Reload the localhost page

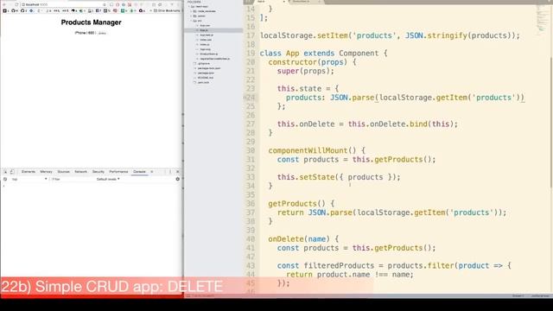16,4
